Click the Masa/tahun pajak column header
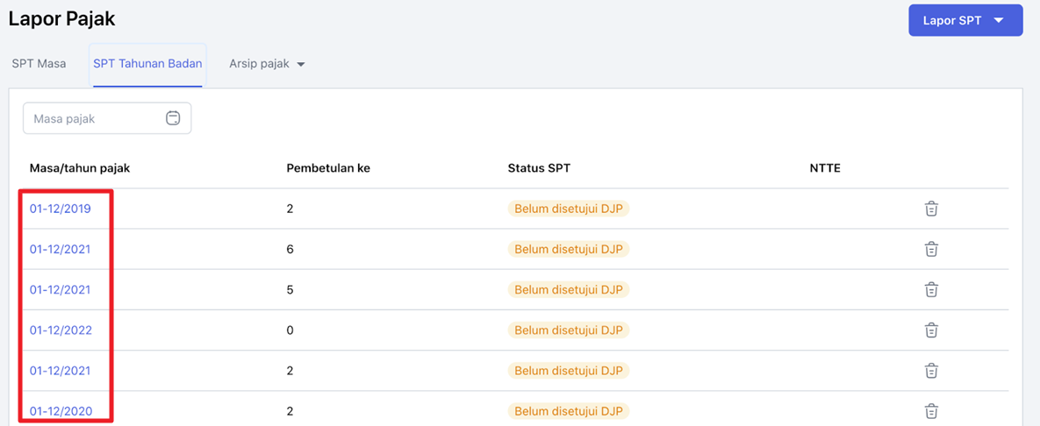1040x426 pixels. tap(80, 167)
